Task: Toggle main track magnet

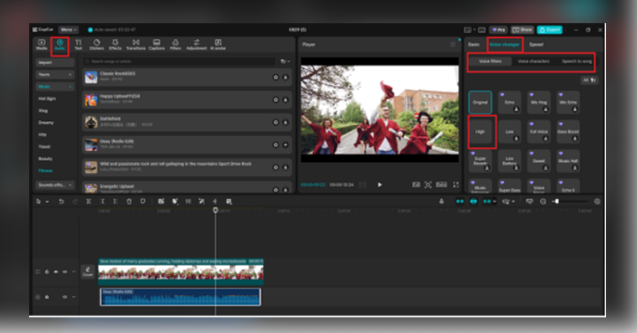Action: point(460,201)
